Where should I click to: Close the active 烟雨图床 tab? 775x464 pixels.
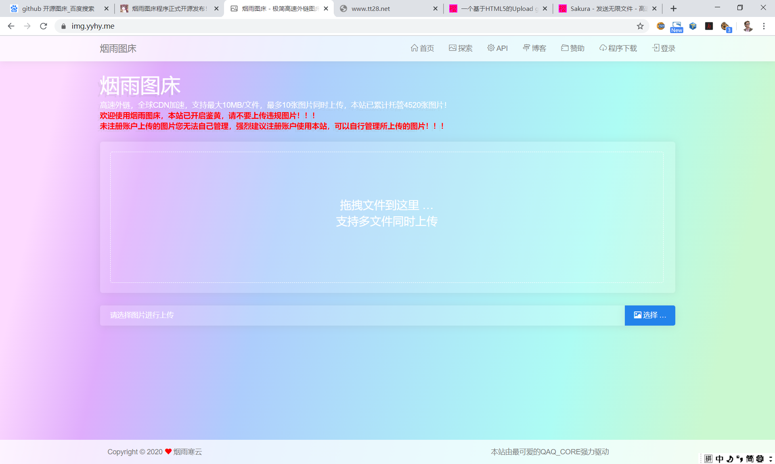point(326,8)
